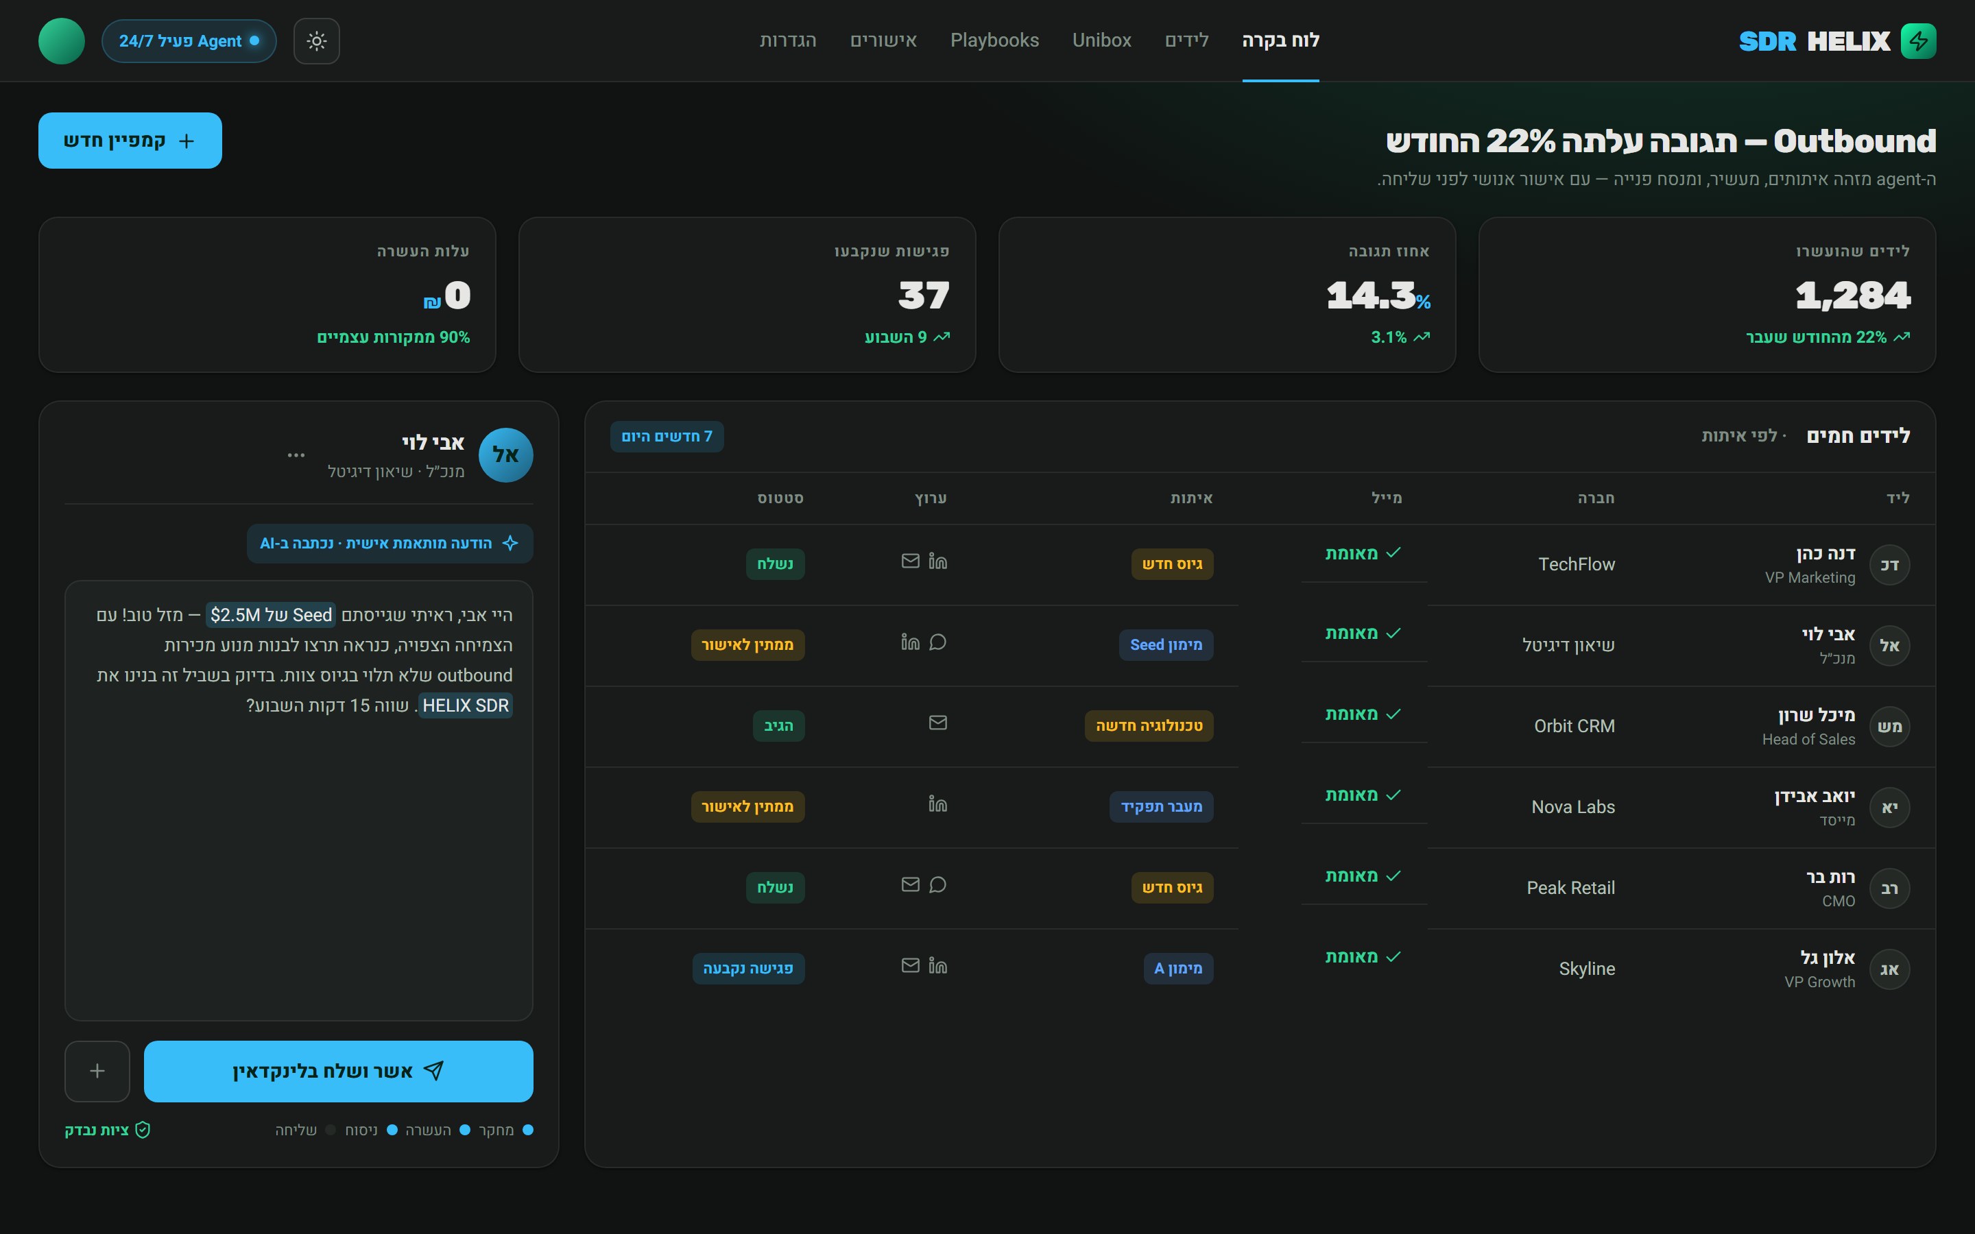Screen dimensions: 1975x1234
Task: Click the אל avatar in message panel
Action: [505, 455]
